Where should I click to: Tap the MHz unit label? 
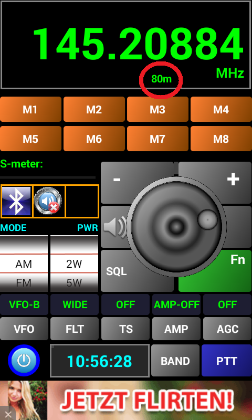(230, 73)
